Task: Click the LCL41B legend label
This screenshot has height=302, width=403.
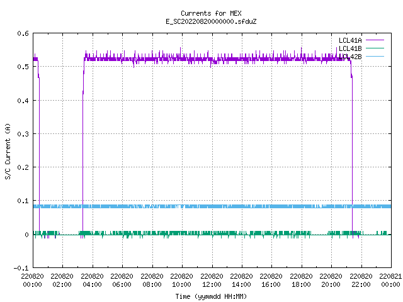Action: click(x=350, y=48)
